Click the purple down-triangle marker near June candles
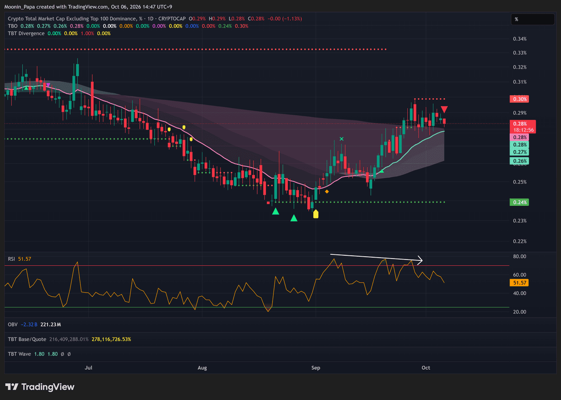 click(49, 85)
